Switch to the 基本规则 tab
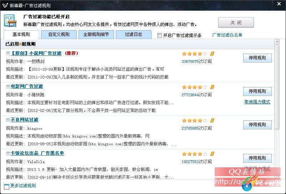 tap(21, 34)
